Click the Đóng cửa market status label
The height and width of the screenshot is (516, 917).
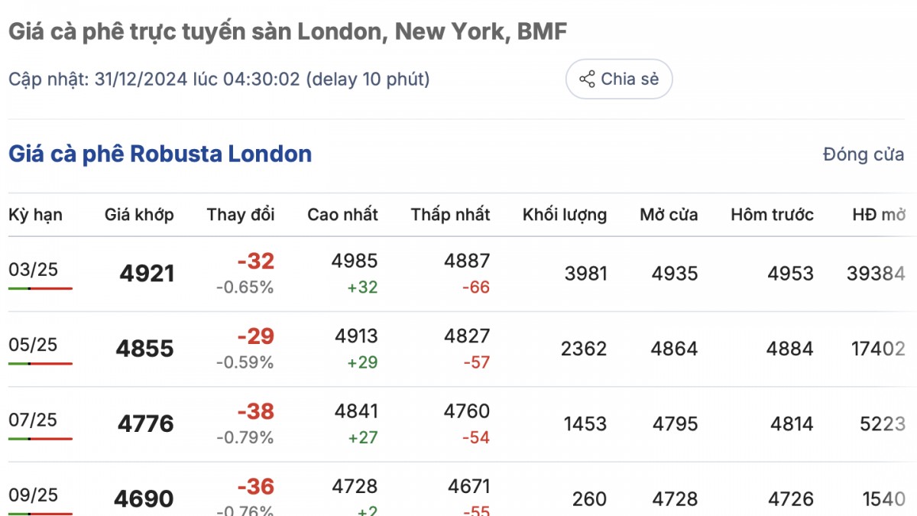tap(864, 154)
